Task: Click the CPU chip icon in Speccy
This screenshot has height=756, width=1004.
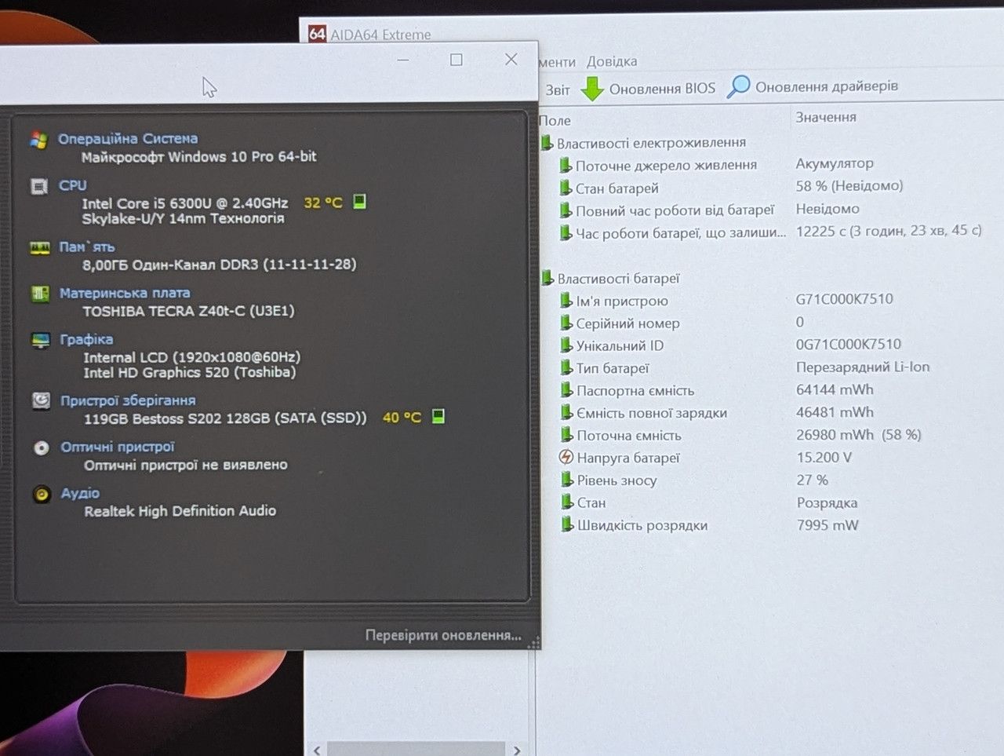Action: click(x=39, y=186)
